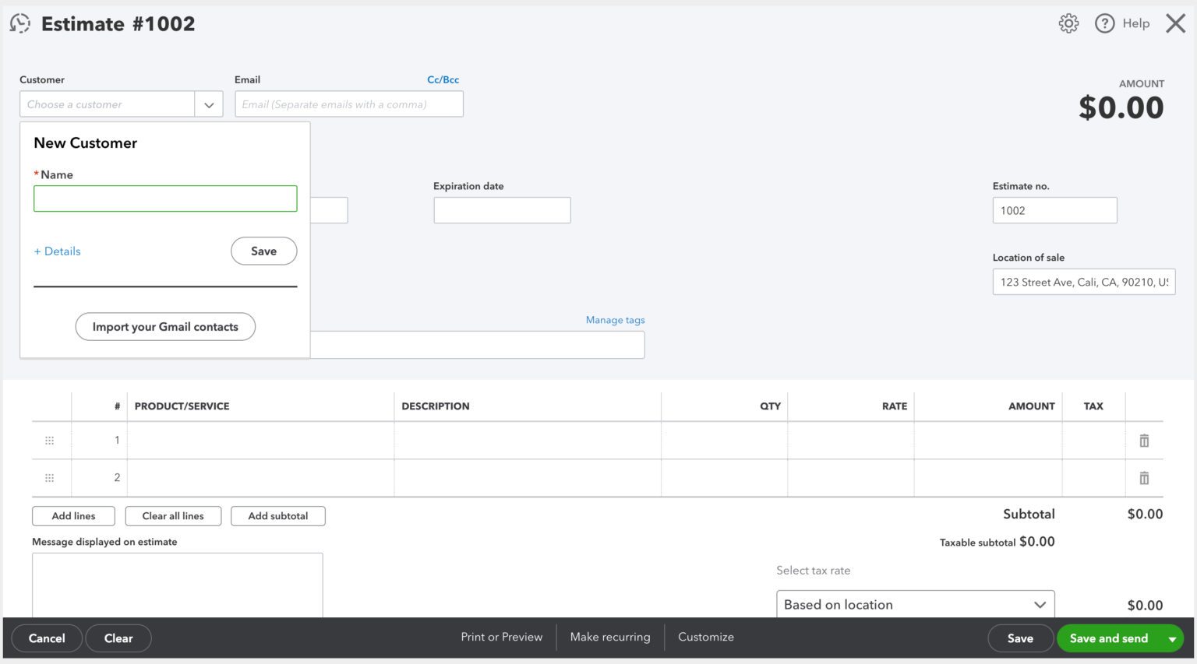Open Customize options
1197x664 pixels.
click(705, 637)
